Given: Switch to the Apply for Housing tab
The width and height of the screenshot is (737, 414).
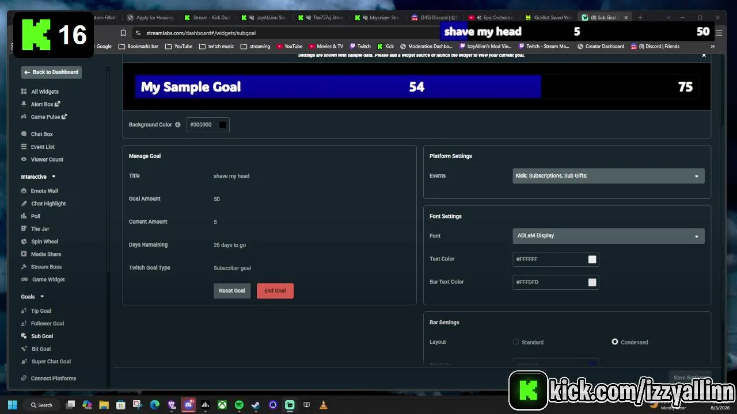Looking at the screenshot, I should point(150,18).
